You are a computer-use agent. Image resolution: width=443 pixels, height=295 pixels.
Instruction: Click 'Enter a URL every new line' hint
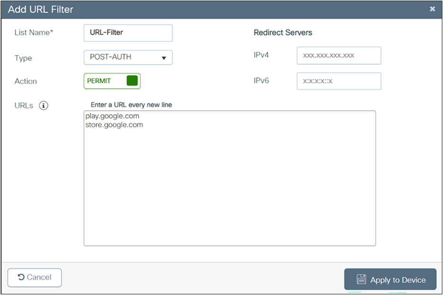coord(131,105)
